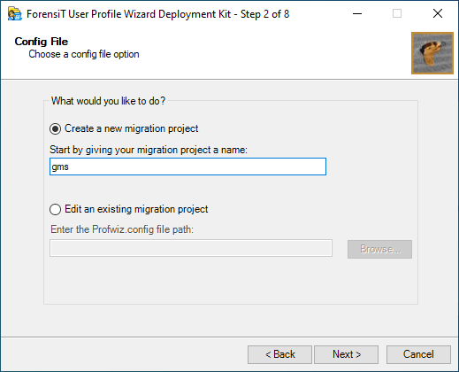Viewport: 459px width, 372px height.
Task: Select the Create a new migration project radio button
Action: [x=56, y=128]
